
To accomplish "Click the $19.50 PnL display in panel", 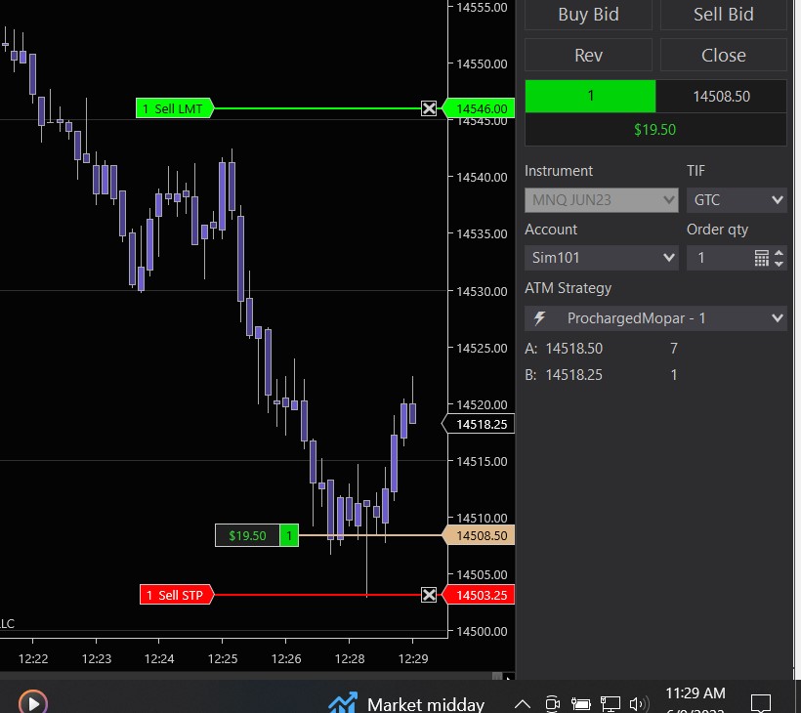I will pyautogui.click(x=654, y=129).
